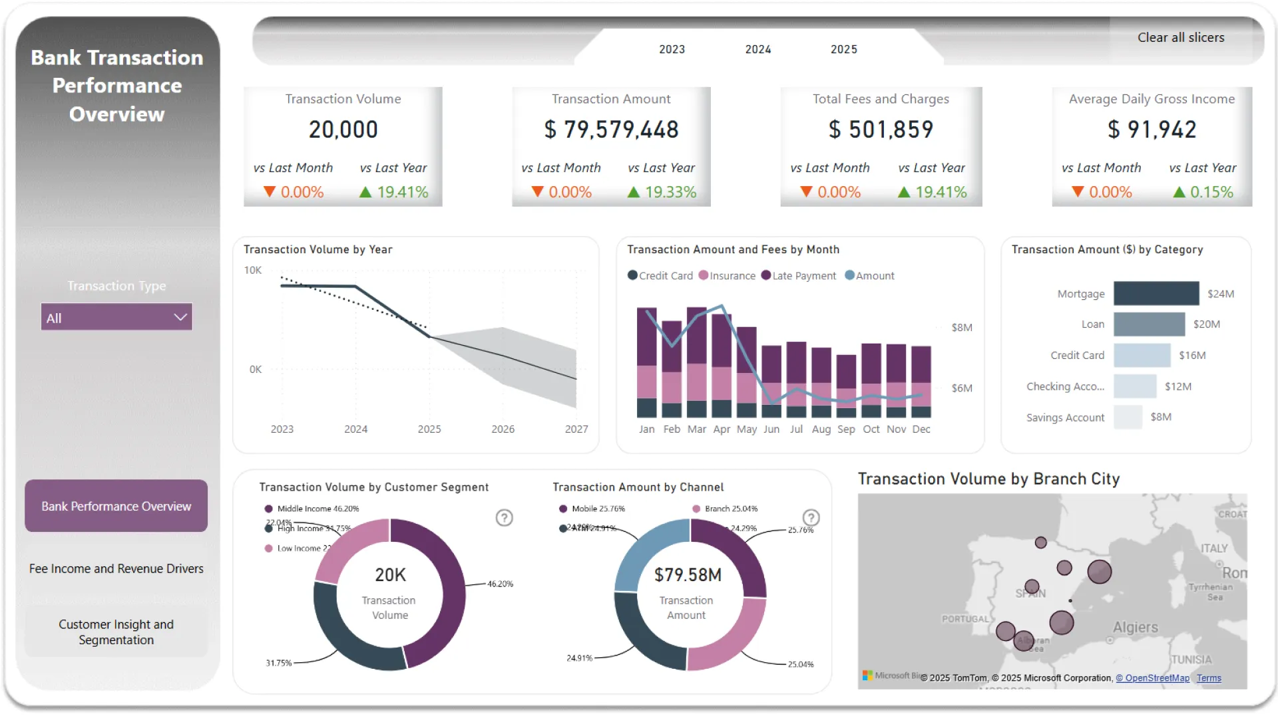The image size is (1278, 718).
Task: Click the 46.20% segment label
Action: [500, 584]
